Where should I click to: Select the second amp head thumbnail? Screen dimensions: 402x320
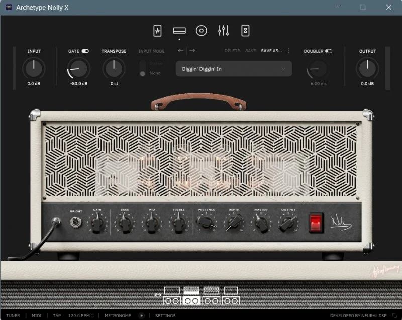pyautogui.click(x=191, y=290)
